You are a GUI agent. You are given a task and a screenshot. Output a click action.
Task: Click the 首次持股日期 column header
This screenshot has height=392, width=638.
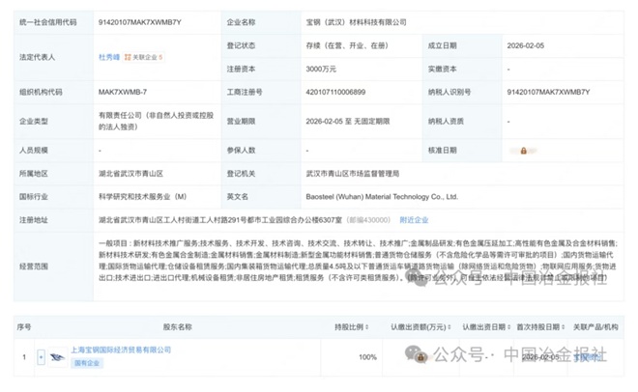click(x=537, y=326)
